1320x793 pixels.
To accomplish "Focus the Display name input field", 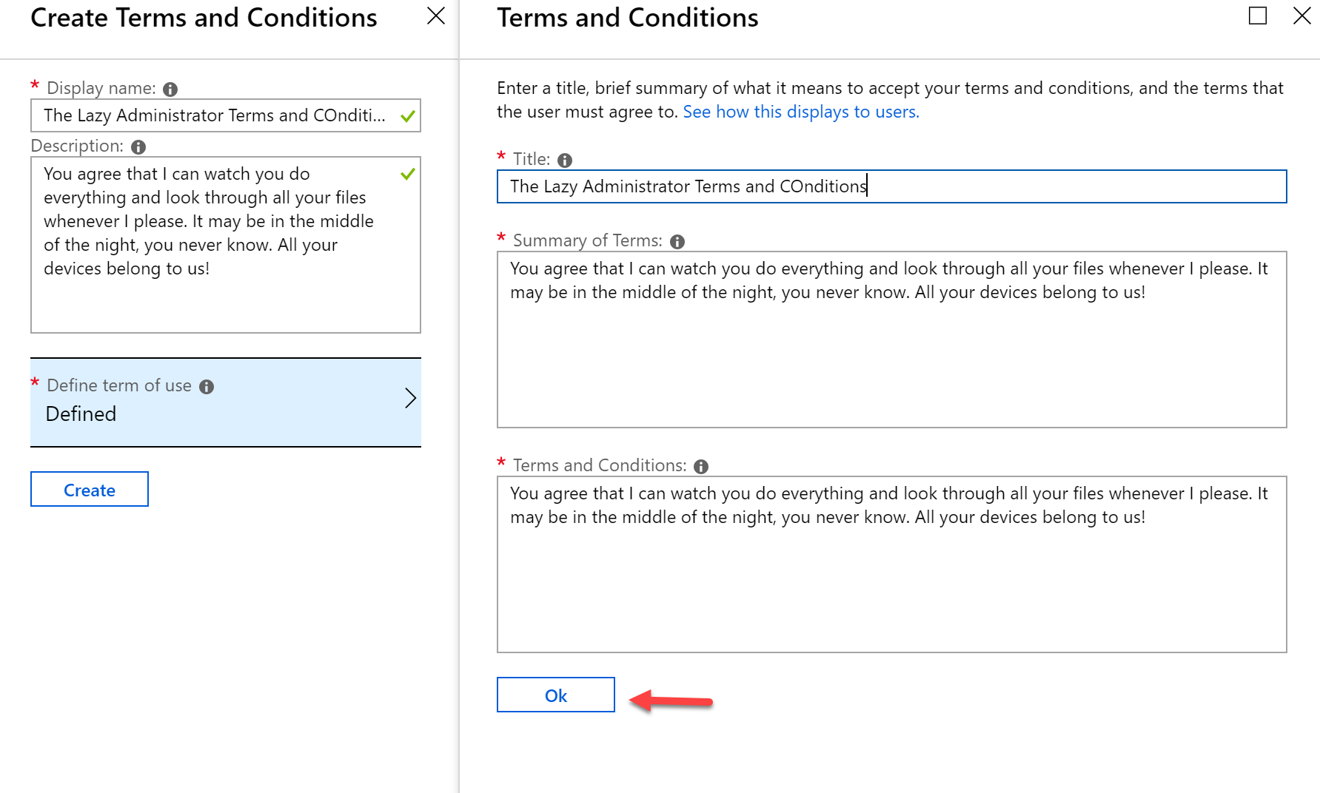I will [226, 115].
